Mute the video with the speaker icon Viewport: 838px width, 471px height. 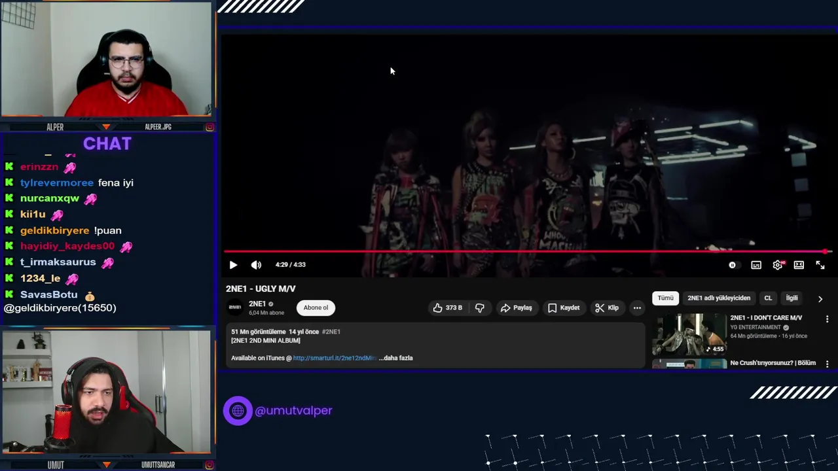tap(256, 265)
